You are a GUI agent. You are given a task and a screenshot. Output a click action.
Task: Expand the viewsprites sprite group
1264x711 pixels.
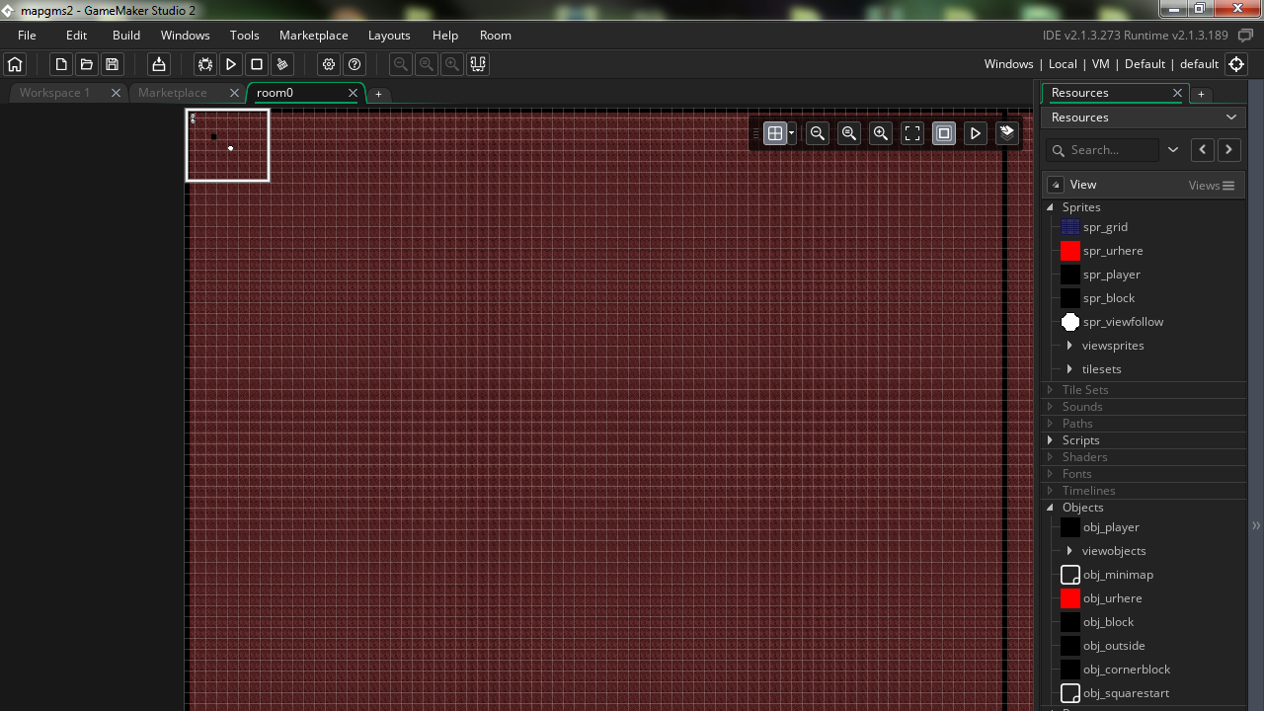point(1070,345)
